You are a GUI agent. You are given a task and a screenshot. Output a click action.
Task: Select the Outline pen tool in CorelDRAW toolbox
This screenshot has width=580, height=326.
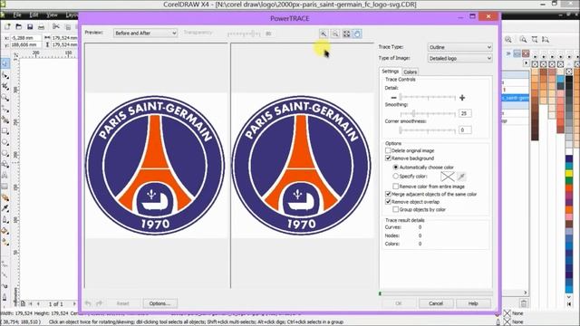coord(5,219)
